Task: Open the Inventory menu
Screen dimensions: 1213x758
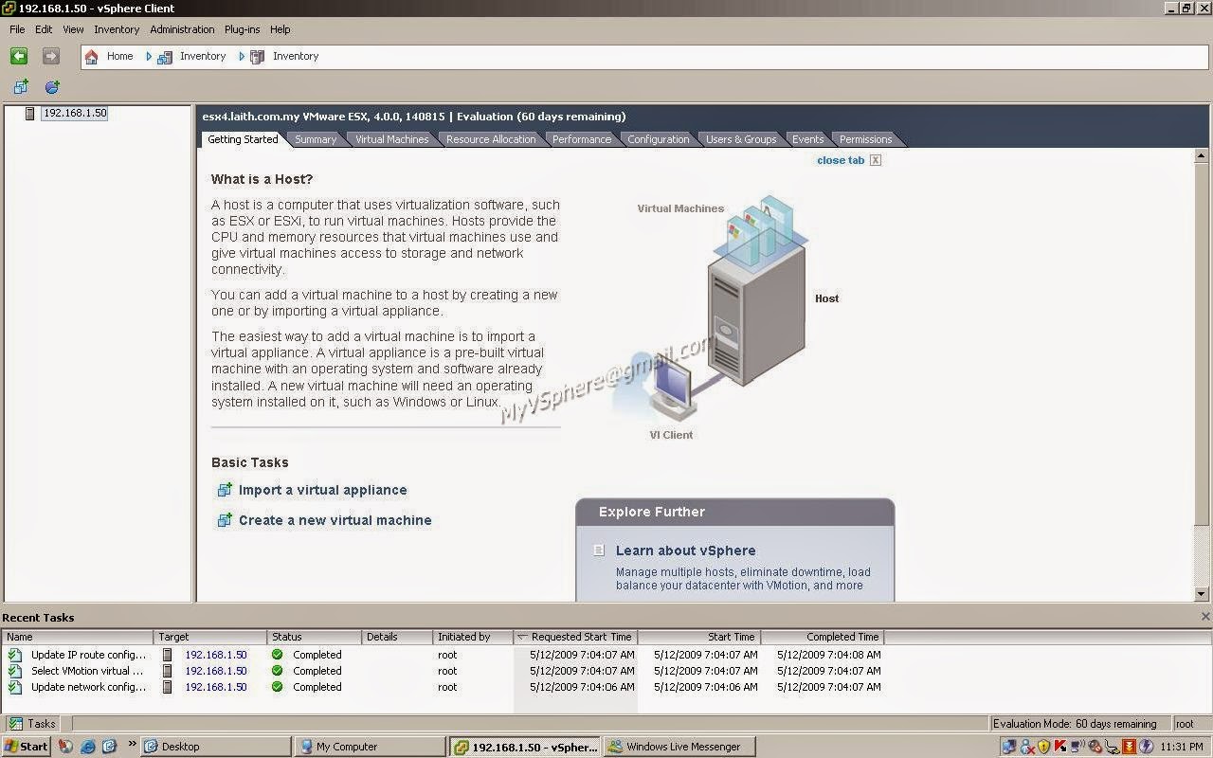Action: (x=117, y=29)
